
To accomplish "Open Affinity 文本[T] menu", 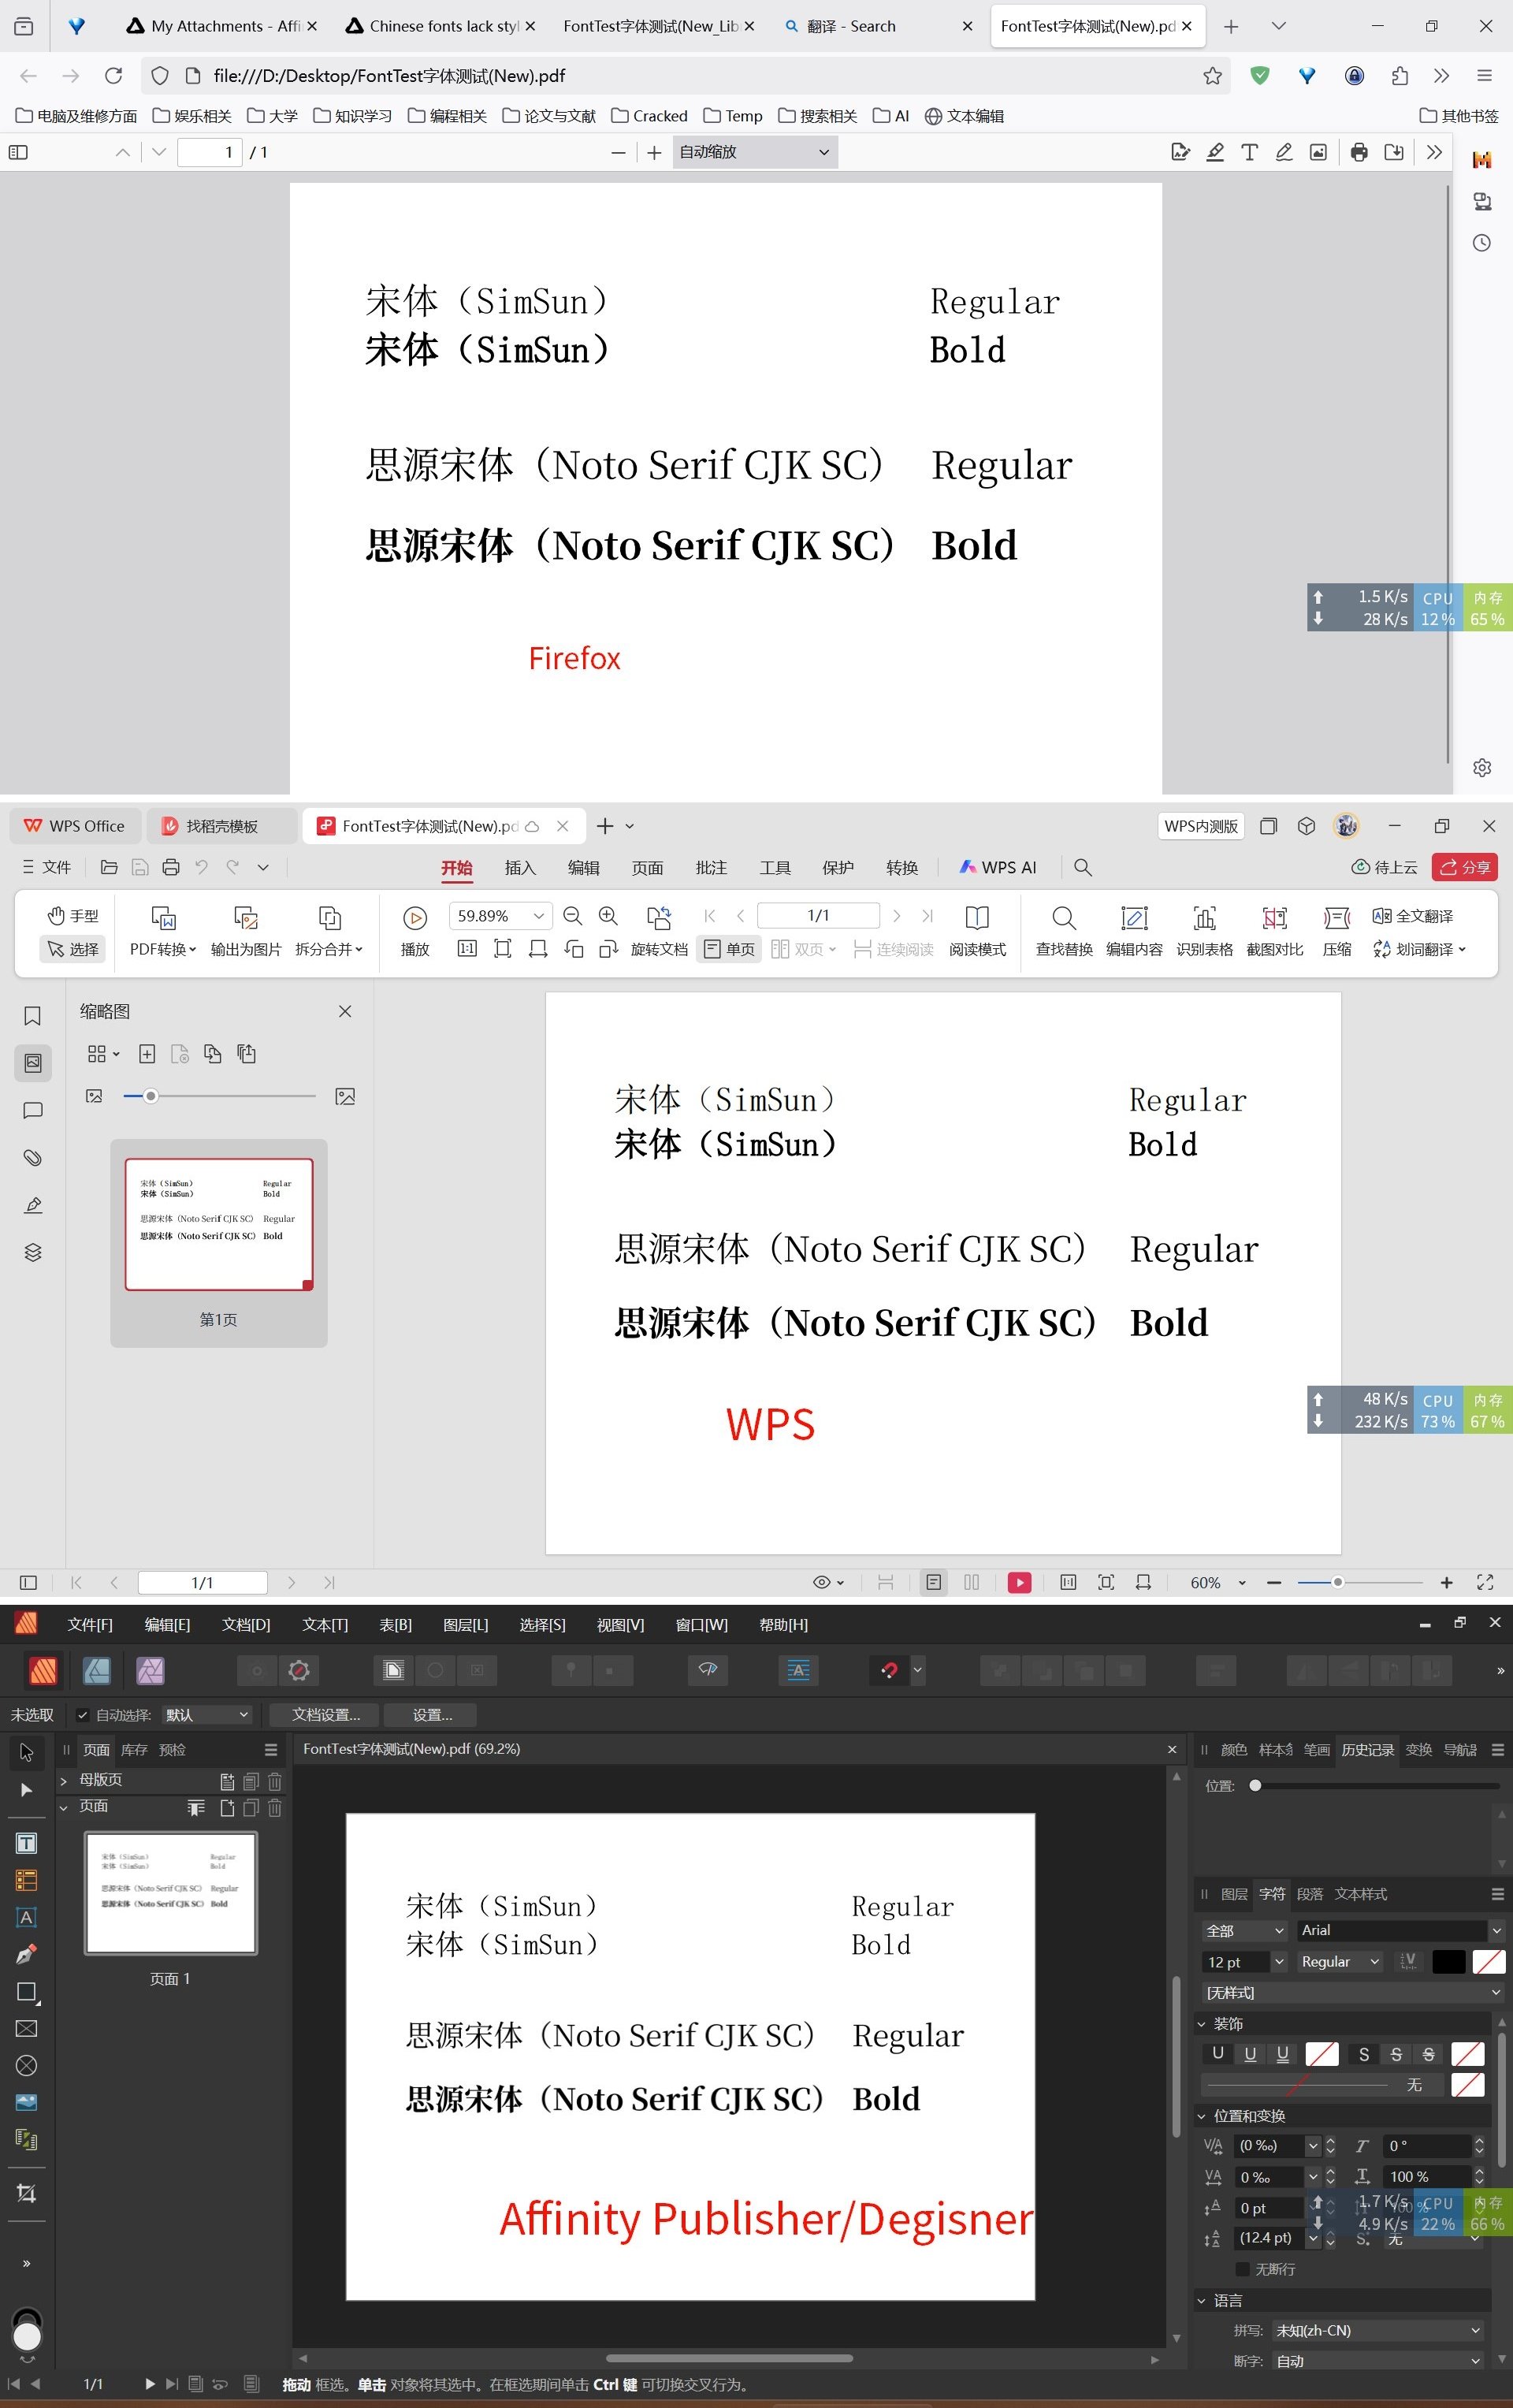I will (x=325, y=1625).
